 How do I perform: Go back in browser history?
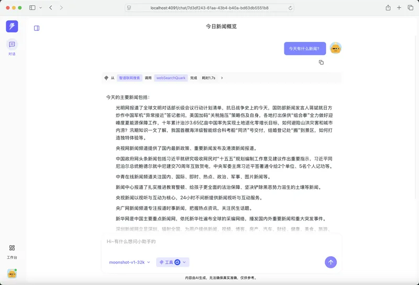51,8
